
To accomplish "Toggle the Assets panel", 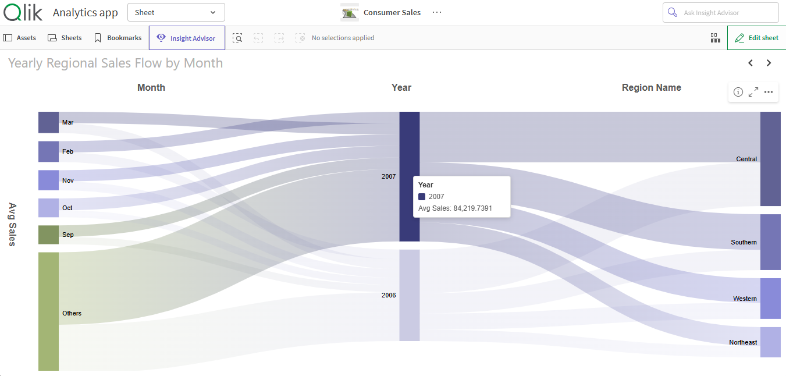I will [20, 38].
